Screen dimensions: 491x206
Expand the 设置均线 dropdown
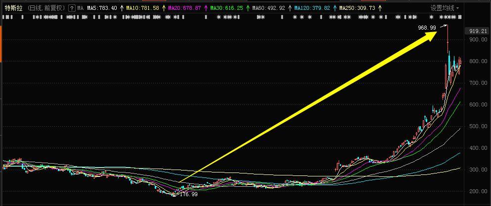(x=445, y=8)
